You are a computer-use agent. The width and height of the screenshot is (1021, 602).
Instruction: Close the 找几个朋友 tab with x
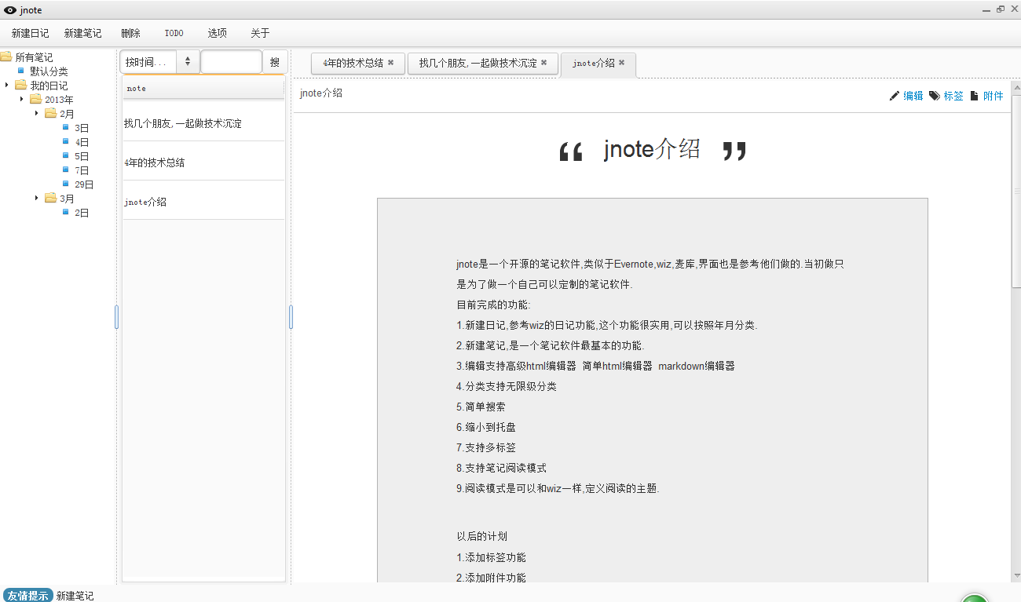[543, 63]
